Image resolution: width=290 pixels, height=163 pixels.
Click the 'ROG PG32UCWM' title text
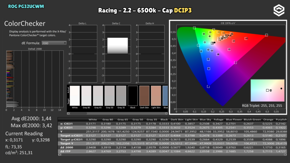(x=26, y=7)
